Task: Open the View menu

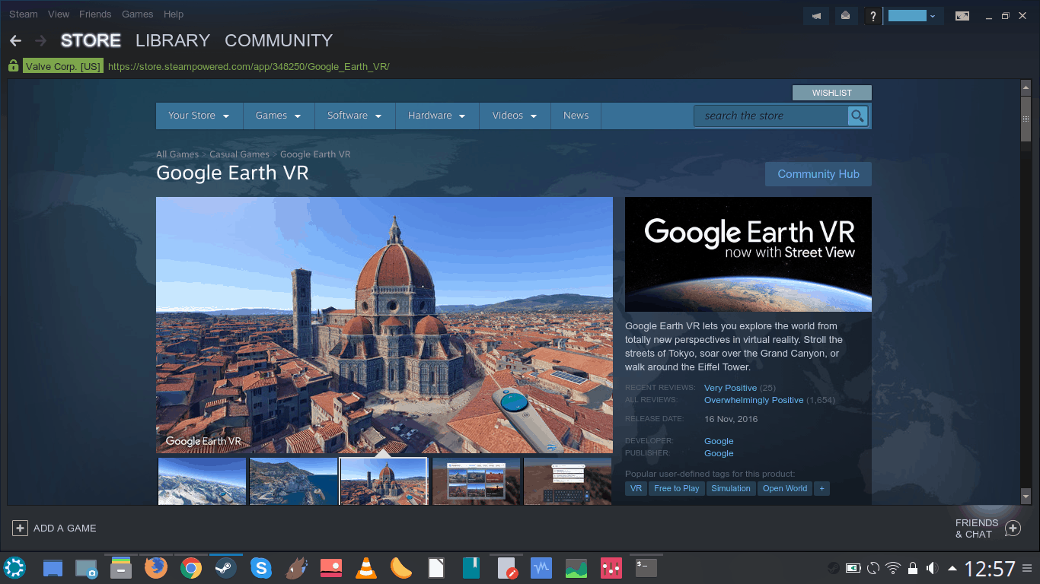Action: point(58,14)
